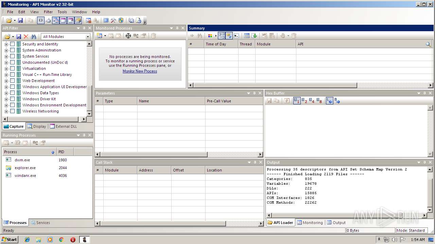Click the Monitor New Process link
The width and height of the screenshot is (435, 244).
[140, 71]
